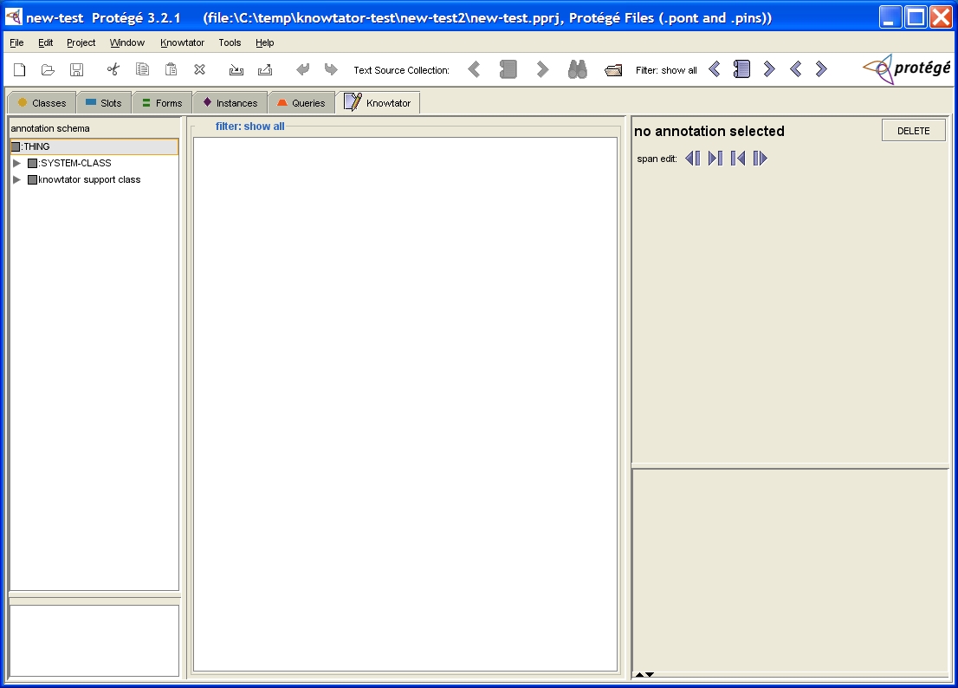Click the open text source collection folder icon
958x688 pixels.
pos(613,70)
